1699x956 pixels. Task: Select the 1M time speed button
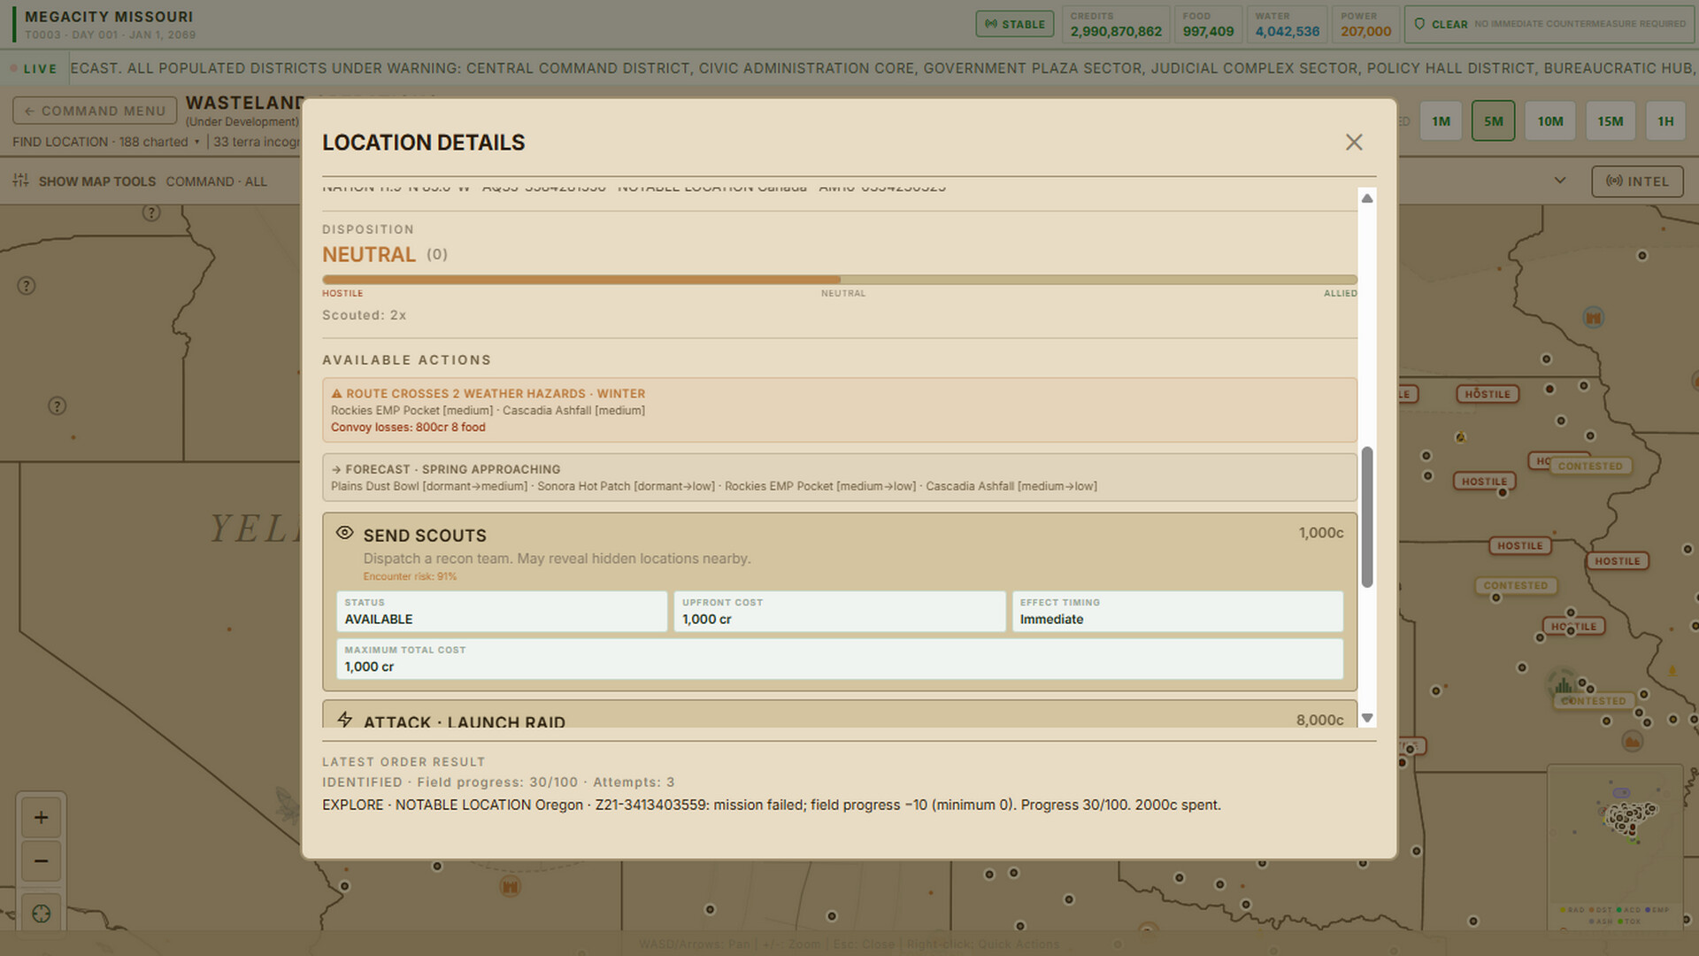click(1441, 121)
